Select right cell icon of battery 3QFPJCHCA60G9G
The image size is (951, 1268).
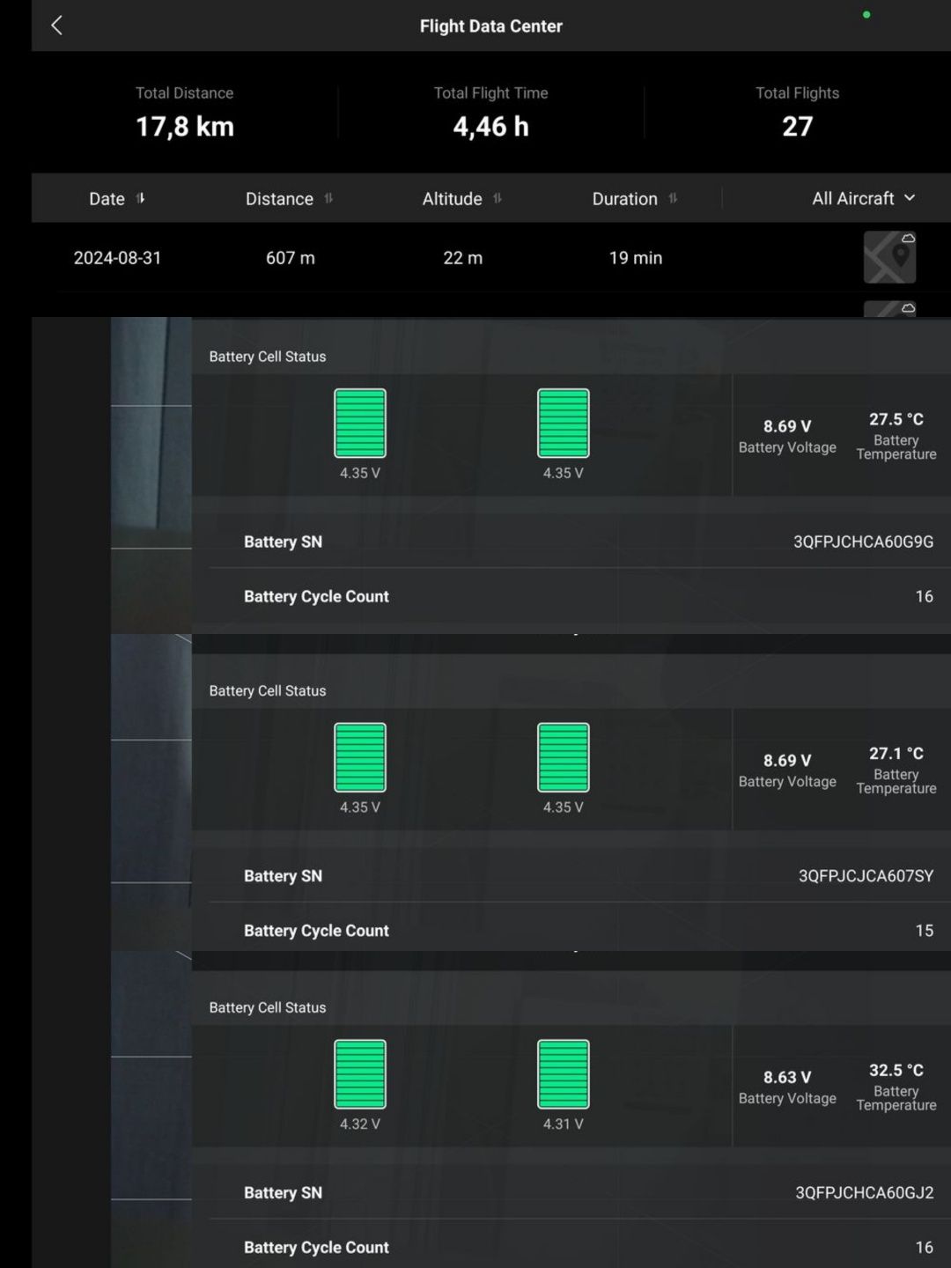(564, 423)
